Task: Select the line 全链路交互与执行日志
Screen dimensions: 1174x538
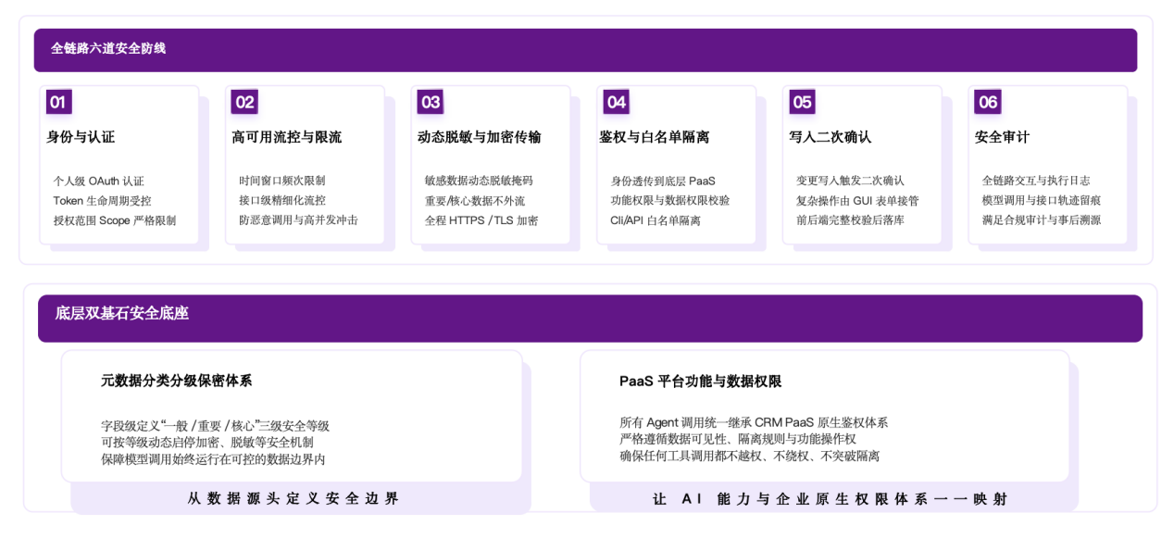Action: [x=1036, y=181]
